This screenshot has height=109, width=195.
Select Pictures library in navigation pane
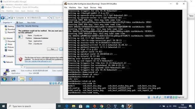[x=9, y=47]
